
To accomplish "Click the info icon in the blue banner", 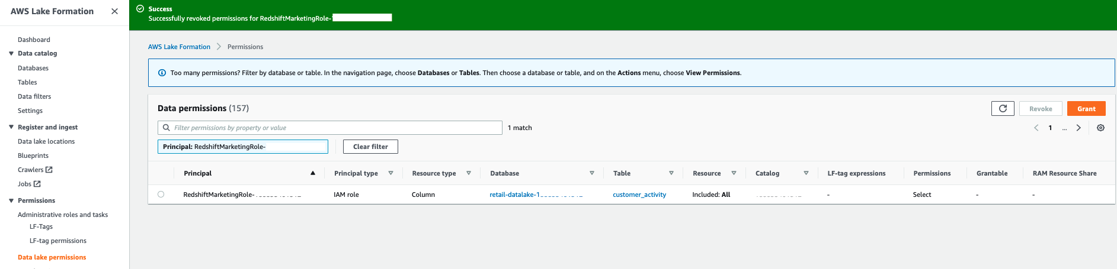I will pos(162,73).
